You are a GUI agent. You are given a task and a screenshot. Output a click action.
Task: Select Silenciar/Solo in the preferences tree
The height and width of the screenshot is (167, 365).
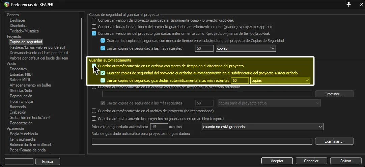21,91
